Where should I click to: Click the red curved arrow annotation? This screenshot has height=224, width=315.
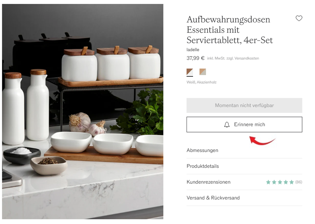262,140
